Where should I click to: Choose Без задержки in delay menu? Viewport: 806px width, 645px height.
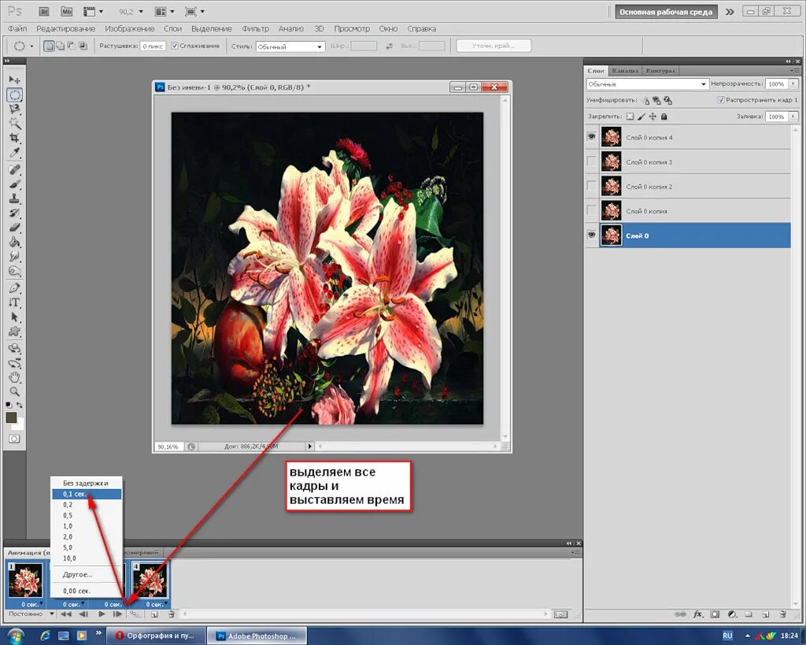click(x=87, y=483)
